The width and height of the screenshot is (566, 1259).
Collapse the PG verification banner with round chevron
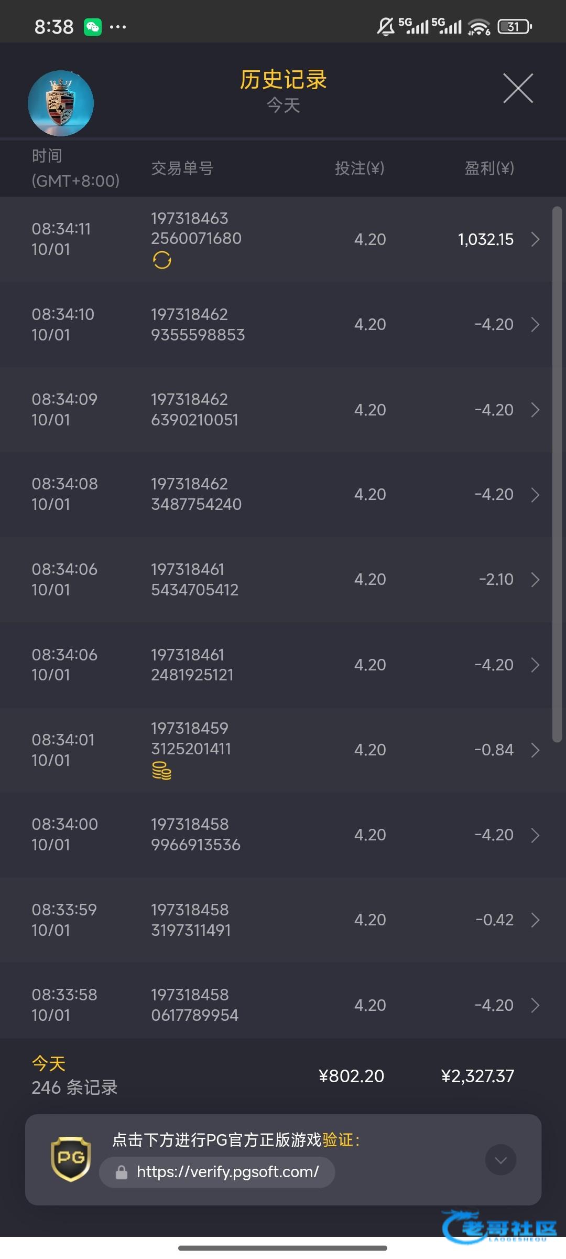click(x=500, y=1160)
